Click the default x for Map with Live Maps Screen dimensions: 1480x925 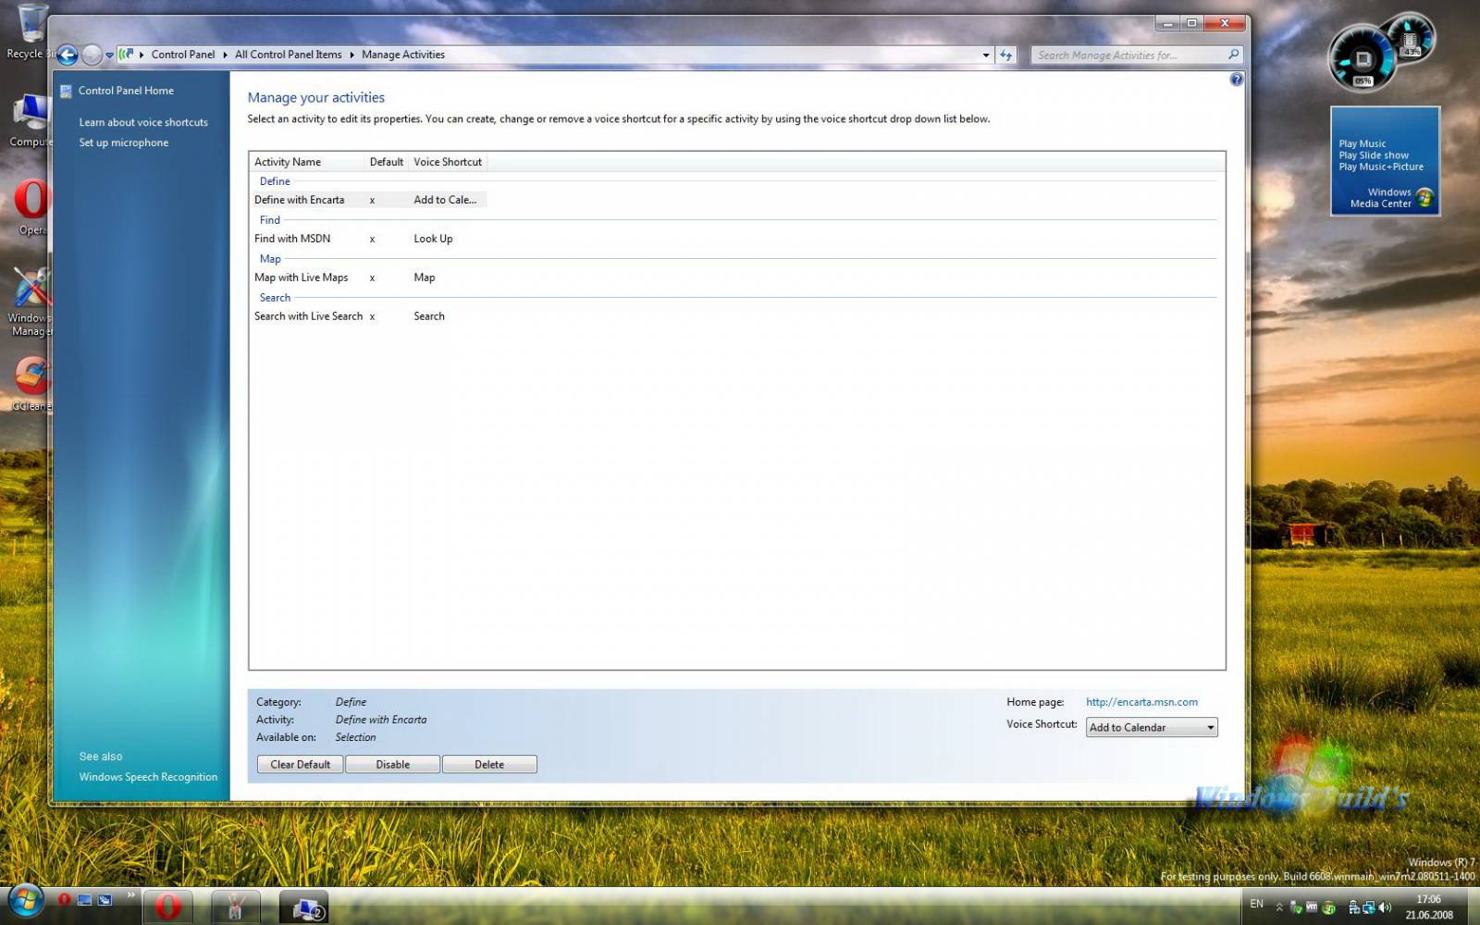coord(372,277)
